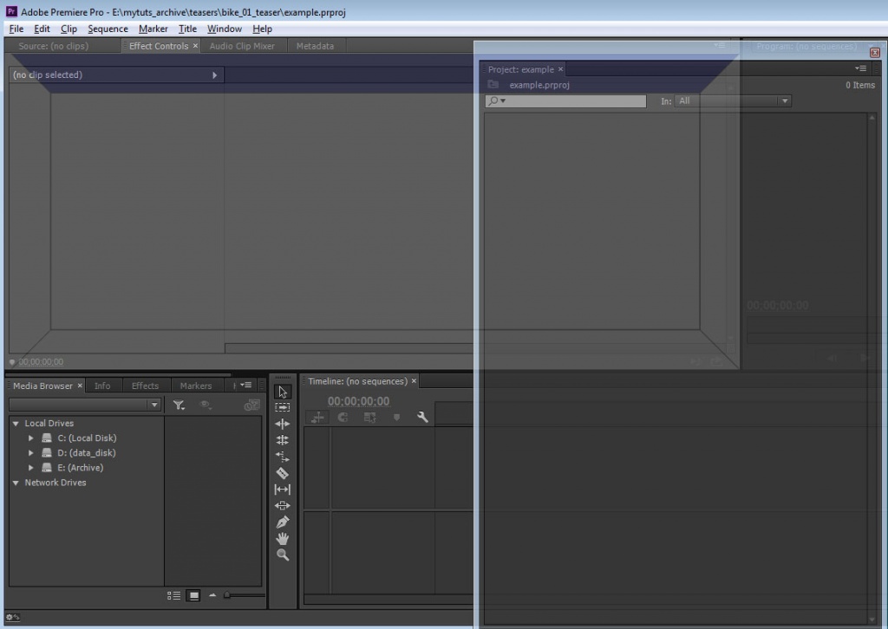888x629 pixels.
Task: Click the Timeline timecode 00;00;00;00
Action: (x=358, y=401)
